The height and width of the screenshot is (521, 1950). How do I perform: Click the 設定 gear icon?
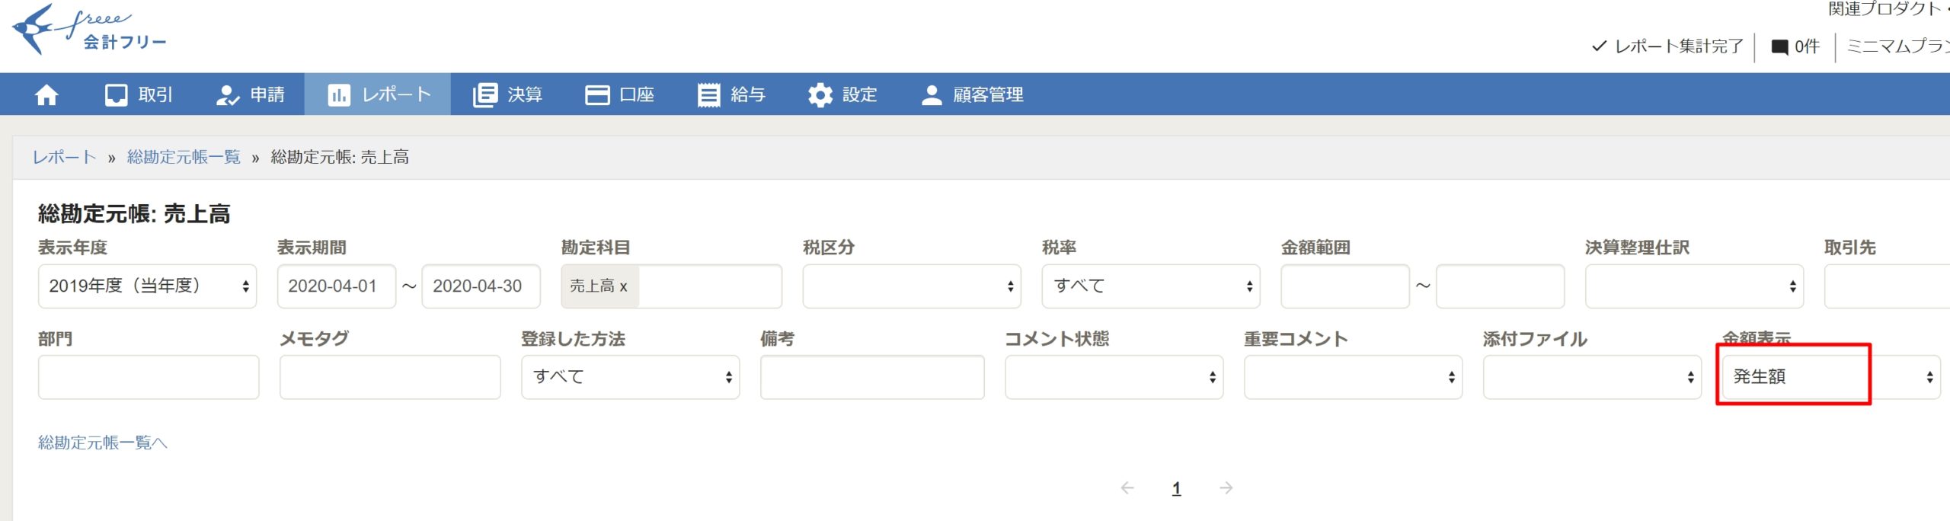pyautogui.click(x=820, y=94)
